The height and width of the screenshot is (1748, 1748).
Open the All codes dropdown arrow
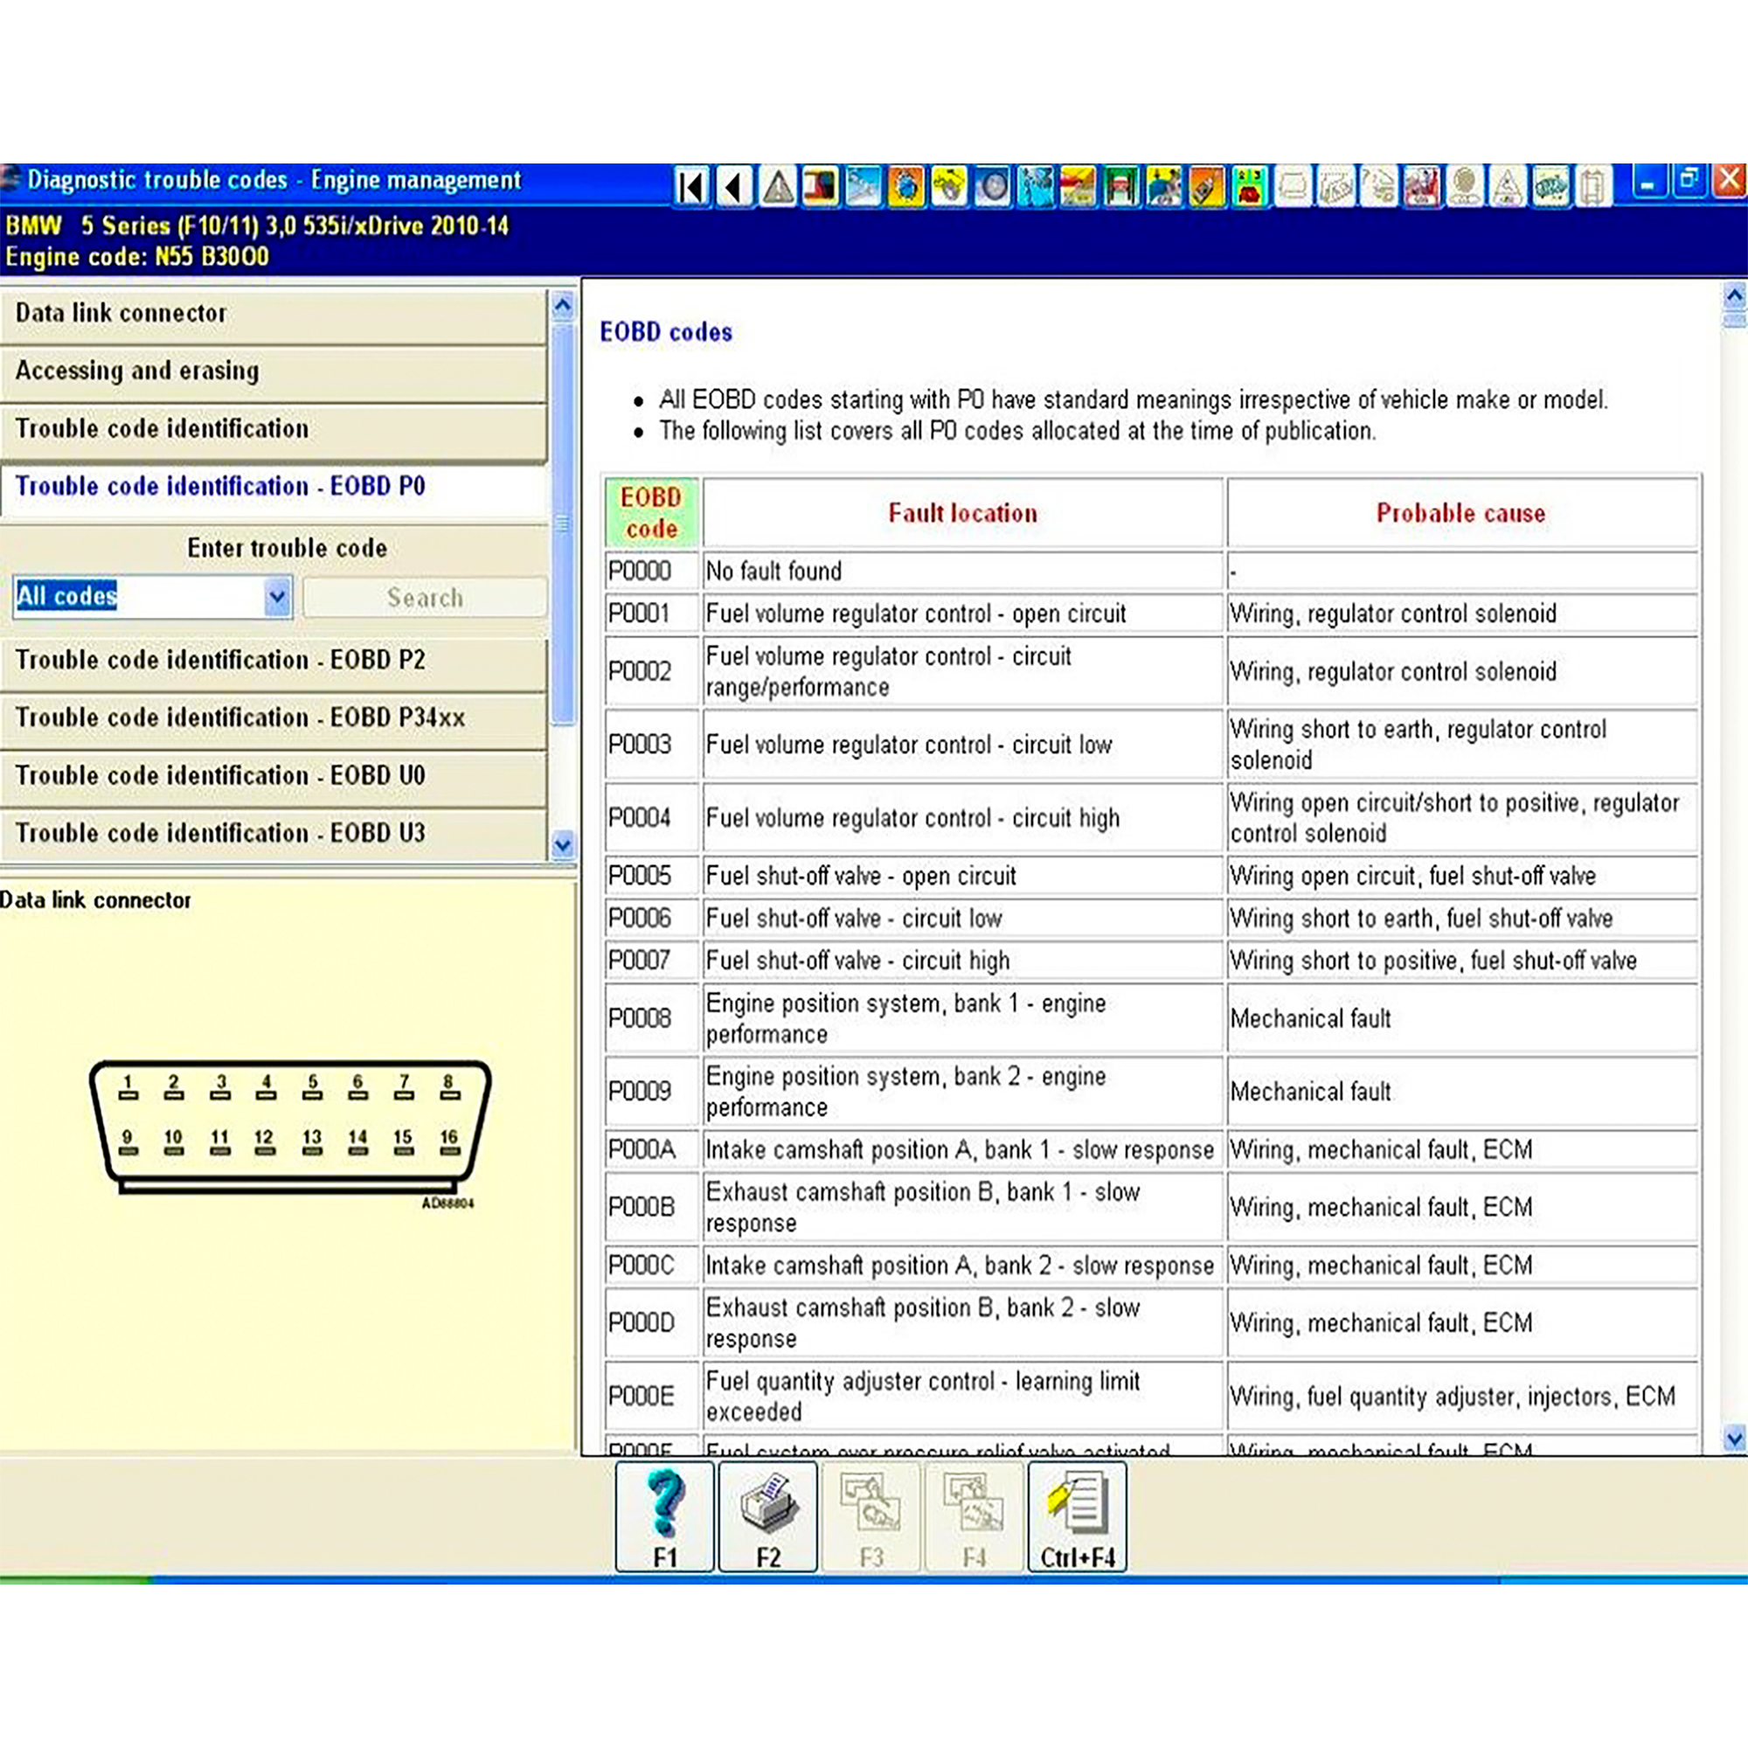[277, 597]
